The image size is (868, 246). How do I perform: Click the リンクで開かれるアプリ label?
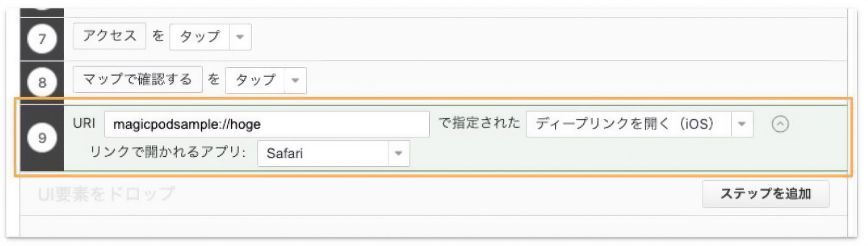pyautogui.click(x=168, y=152)
